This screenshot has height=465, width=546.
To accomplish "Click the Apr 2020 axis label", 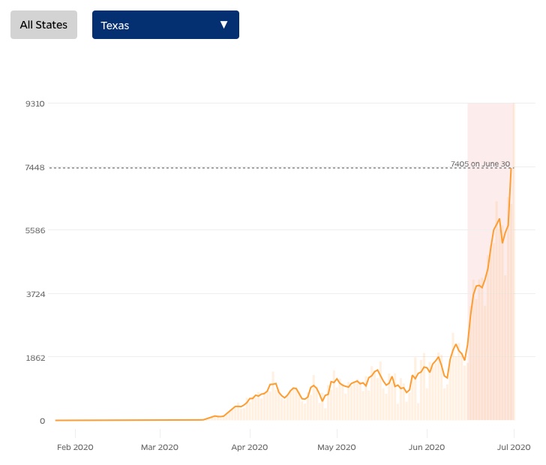I will tap(250, 447).
